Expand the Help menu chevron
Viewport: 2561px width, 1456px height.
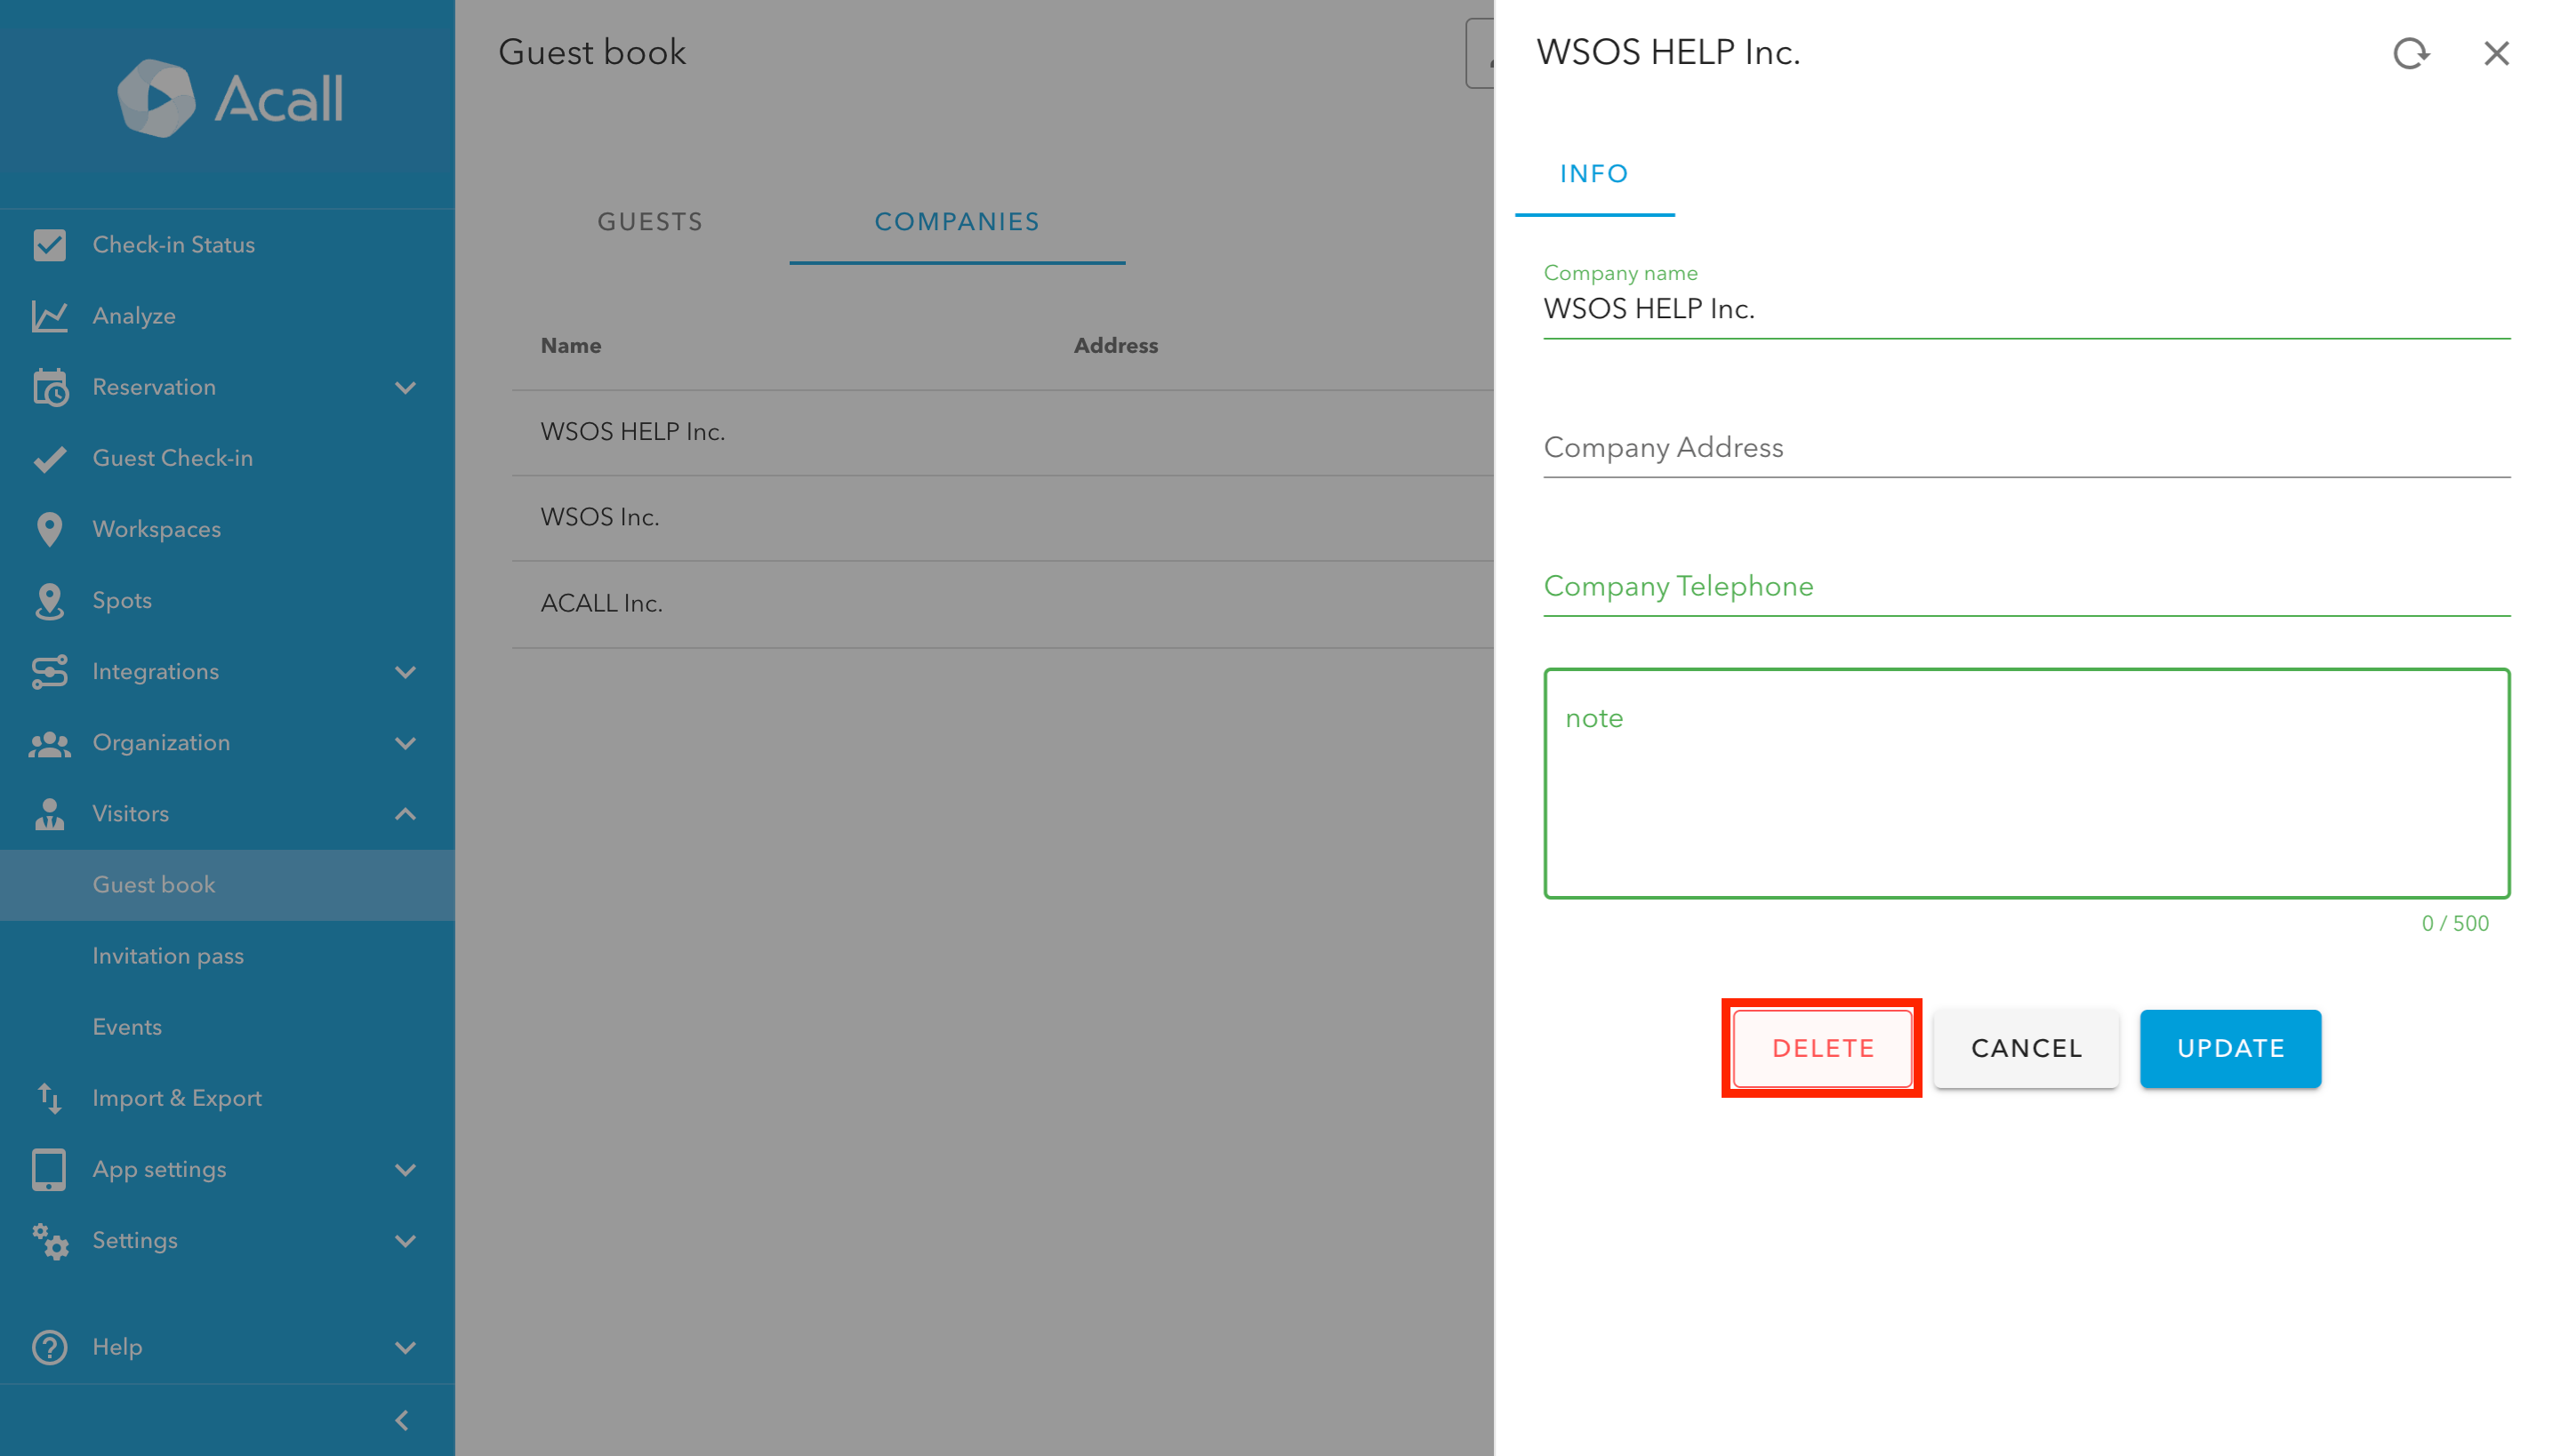(x=405, y=1346)
